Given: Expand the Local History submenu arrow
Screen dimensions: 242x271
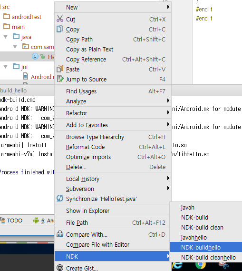Looking at the screenshot, I should [x=168, y=178].
